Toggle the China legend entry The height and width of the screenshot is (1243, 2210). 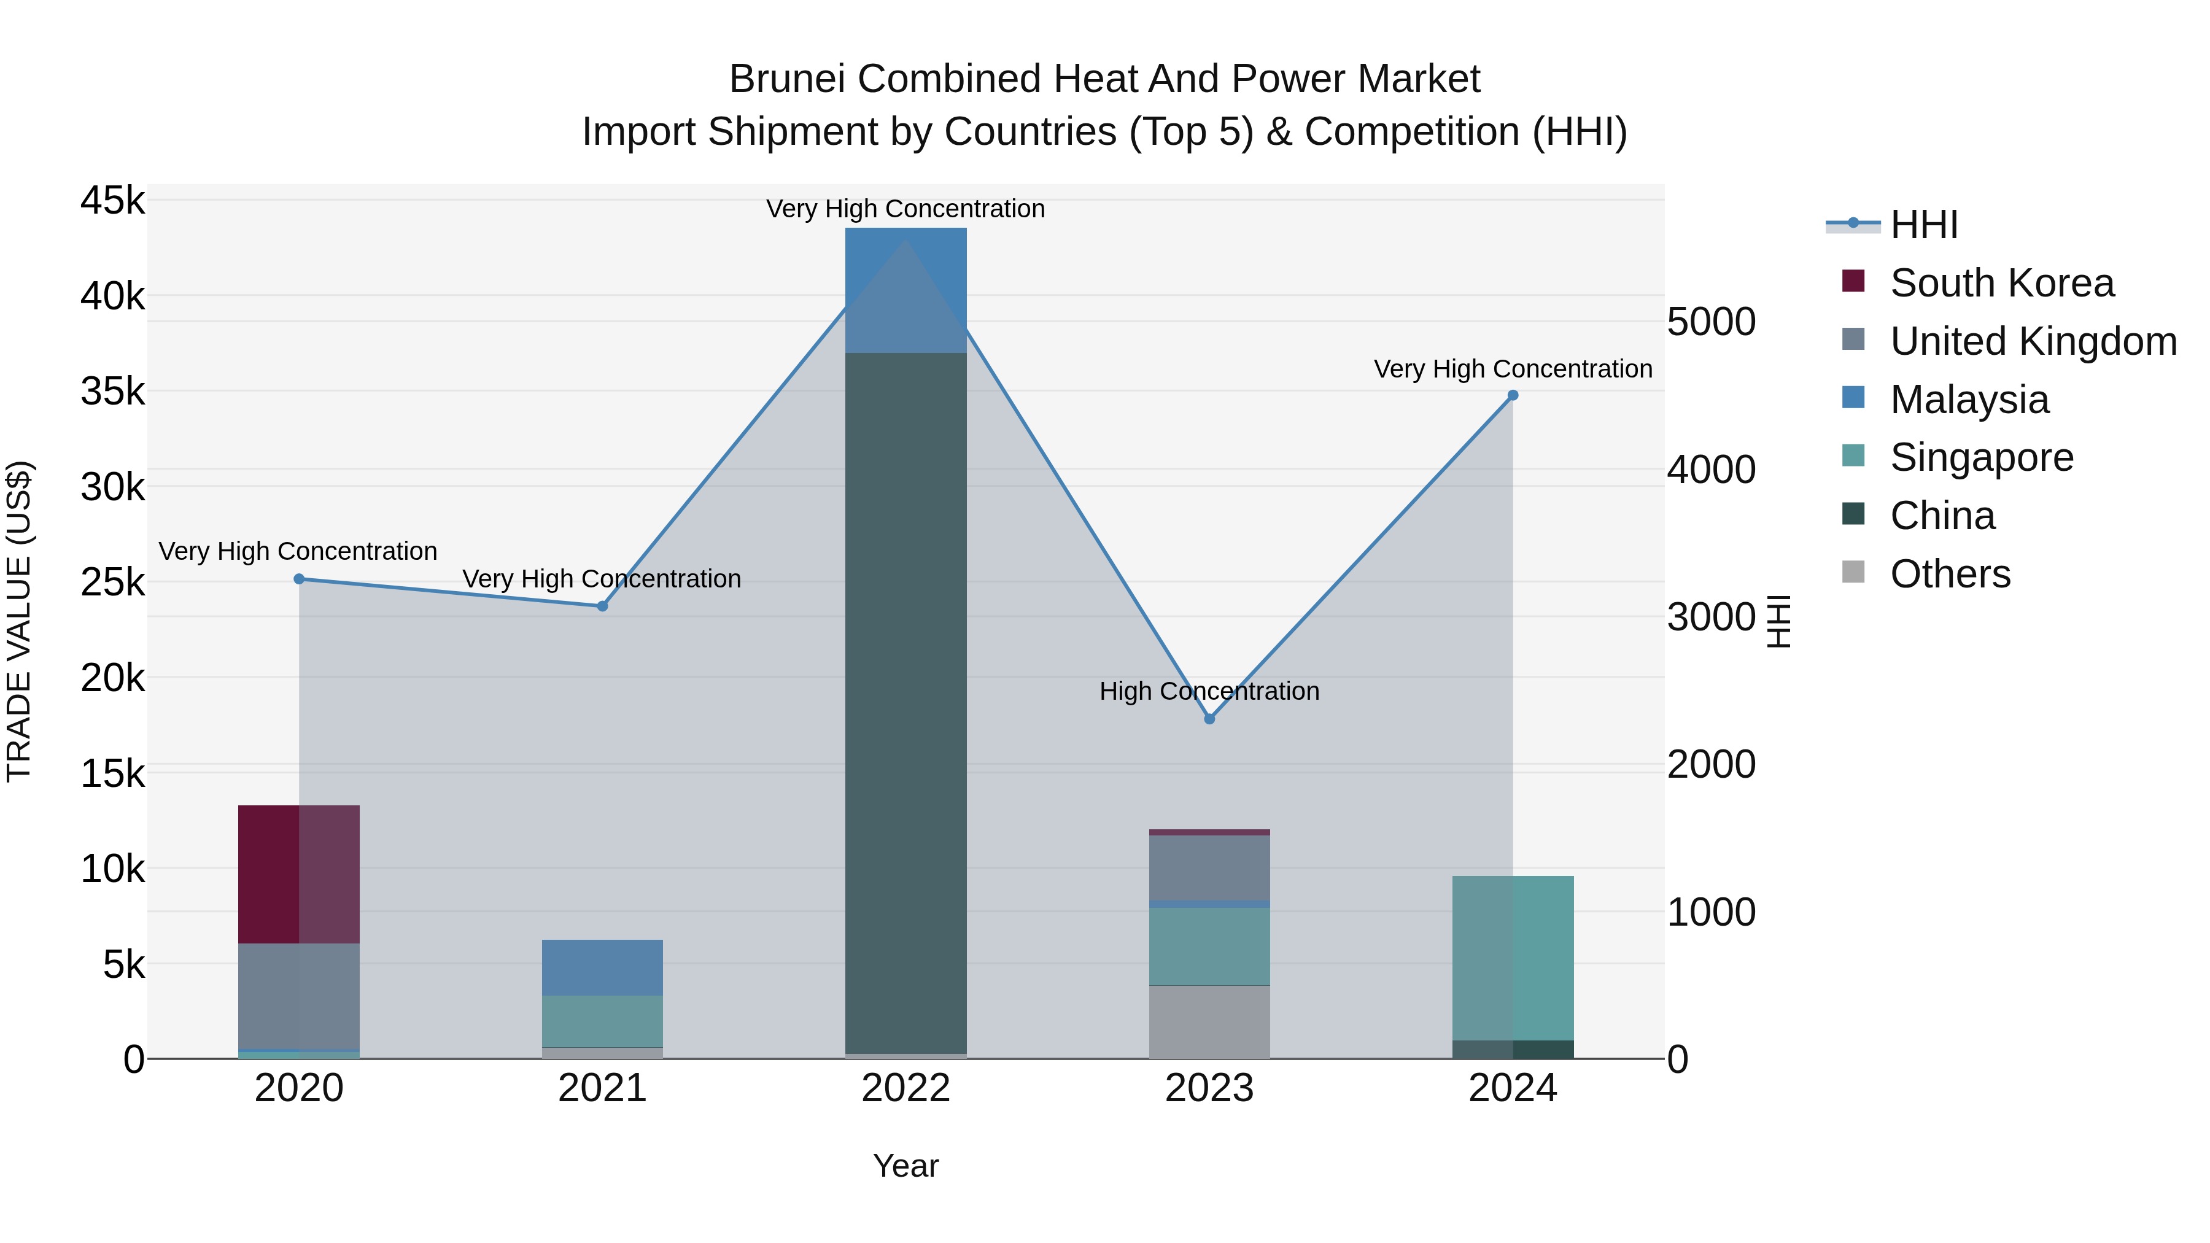tap(1919, 516)
